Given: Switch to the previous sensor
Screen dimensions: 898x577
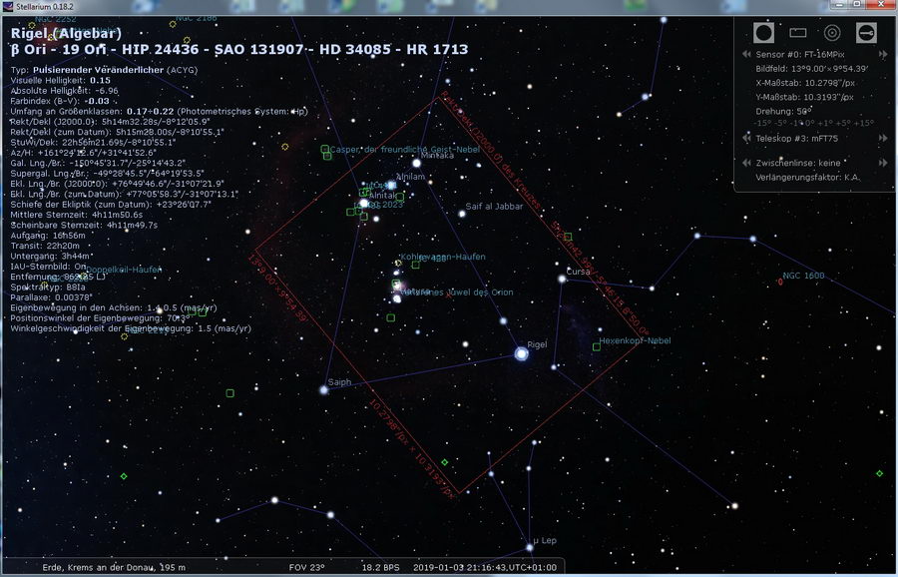Looking at the screenshot, I should click(746, 54).
